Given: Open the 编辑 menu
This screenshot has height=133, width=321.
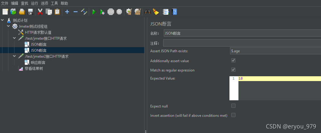Looking at the screenshot, I should click(14, 3).
